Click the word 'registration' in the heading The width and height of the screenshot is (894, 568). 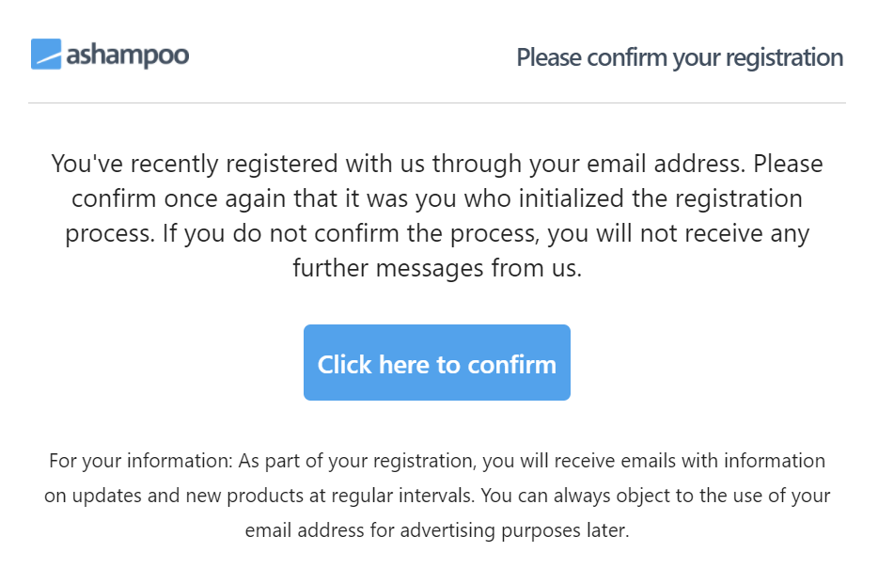tap(785, 57)
